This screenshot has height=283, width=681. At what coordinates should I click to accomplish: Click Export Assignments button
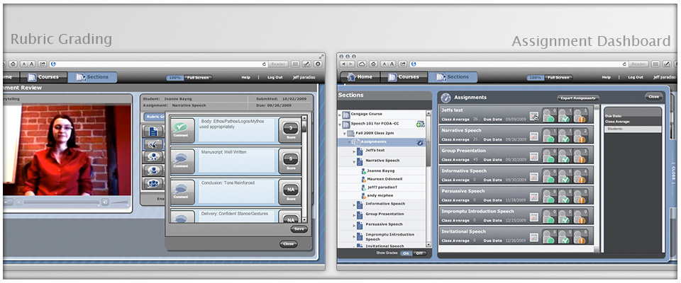pyautogui.click(x=578, y=98)
